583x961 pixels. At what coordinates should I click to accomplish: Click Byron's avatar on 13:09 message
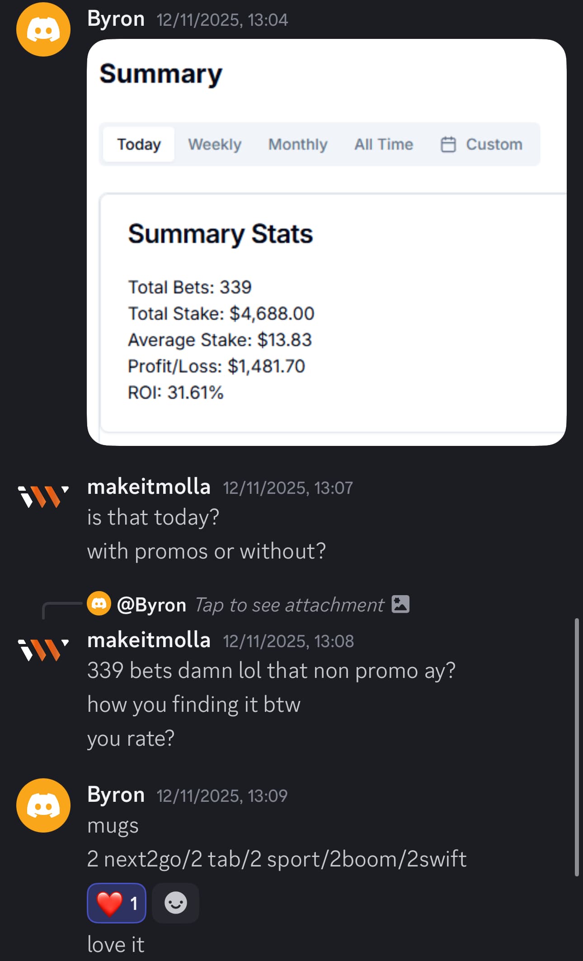43,805
